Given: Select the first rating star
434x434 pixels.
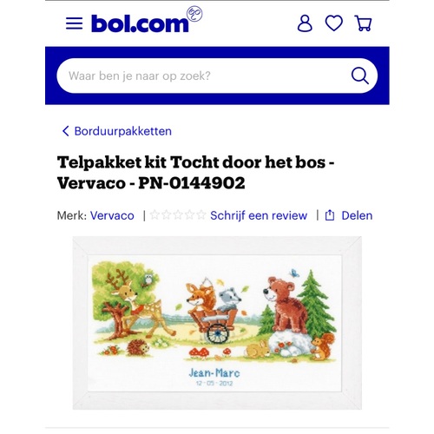Looking at the screenshot, I should pos(155,215).
